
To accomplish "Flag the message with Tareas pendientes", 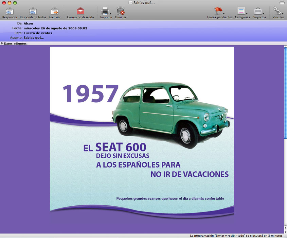I will [218, 11].
